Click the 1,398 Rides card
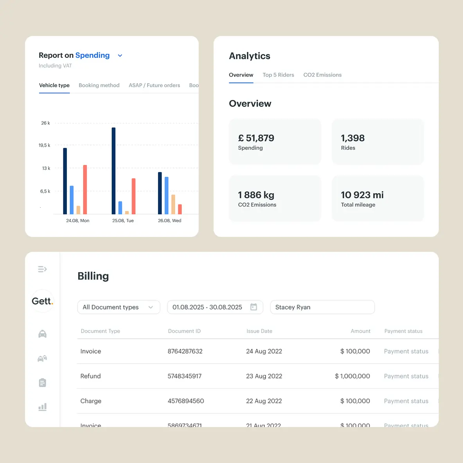Image resolution: width=463 pixels, height=463 pixels. [x=378, y=142]
